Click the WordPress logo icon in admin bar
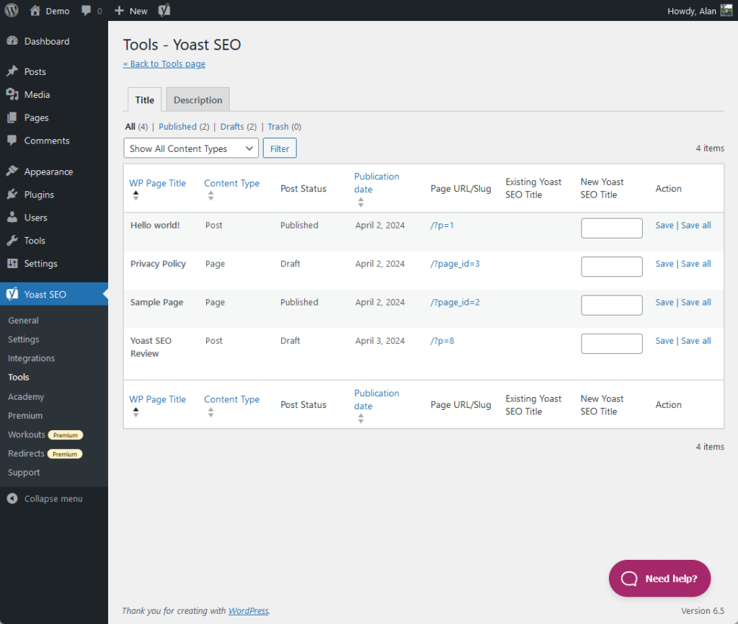 [12, 10]
